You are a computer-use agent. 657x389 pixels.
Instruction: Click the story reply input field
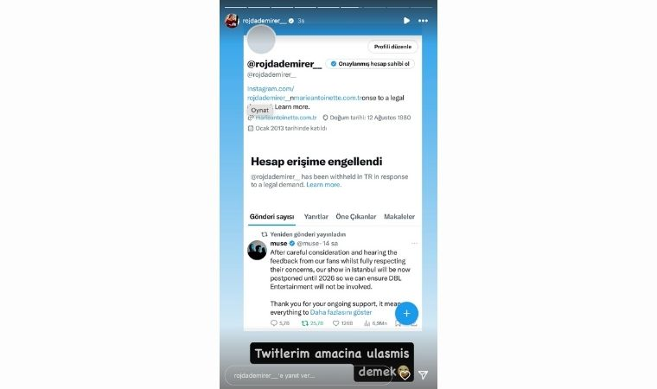(309, 375)
